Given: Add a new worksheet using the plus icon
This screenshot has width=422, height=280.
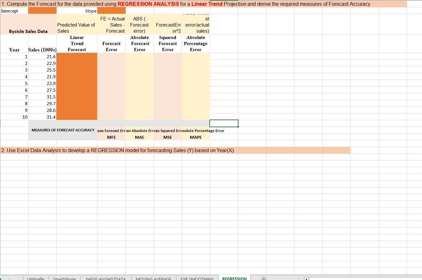Looking at the screenshot, I should 264,278.
